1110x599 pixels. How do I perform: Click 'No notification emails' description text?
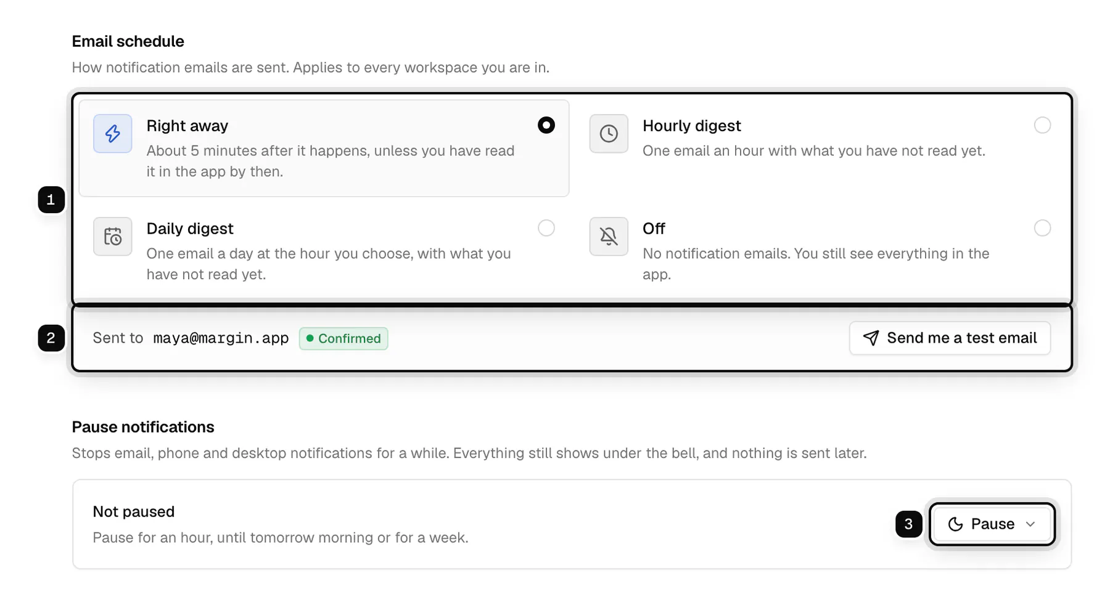[x=816, y=264]
